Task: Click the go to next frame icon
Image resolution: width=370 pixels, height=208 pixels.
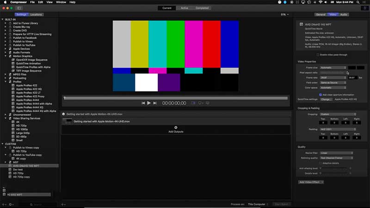Action: tap(155, 103)
